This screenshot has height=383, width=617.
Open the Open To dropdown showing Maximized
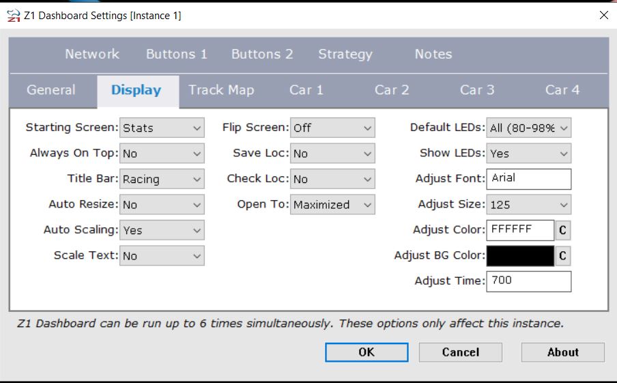(x=333, y=205)
